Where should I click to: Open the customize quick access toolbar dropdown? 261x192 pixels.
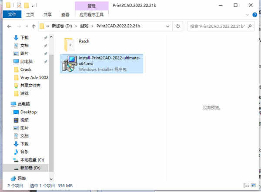[33, 6]
